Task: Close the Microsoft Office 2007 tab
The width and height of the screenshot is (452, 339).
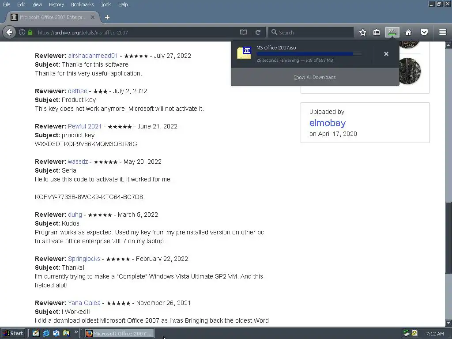Action: pos(93,17)
